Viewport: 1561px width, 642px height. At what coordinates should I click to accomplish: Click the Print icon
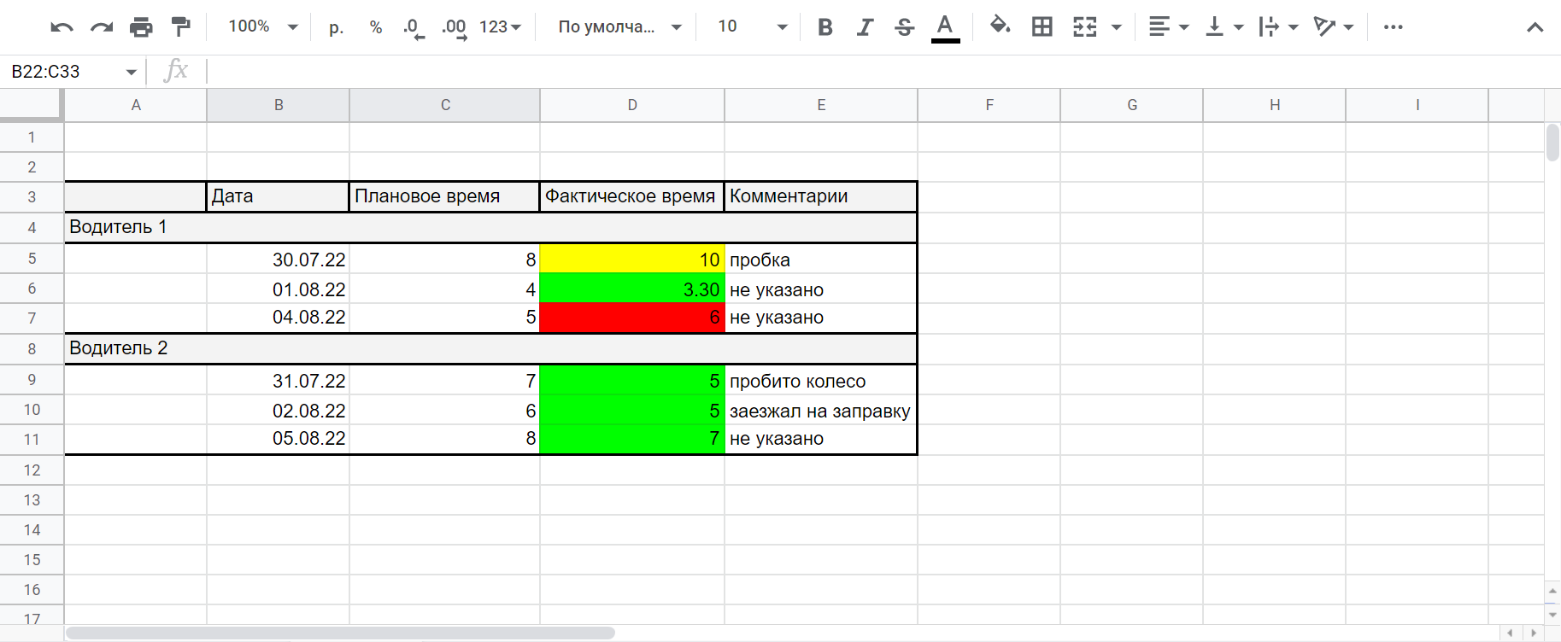tap(141, 27)
